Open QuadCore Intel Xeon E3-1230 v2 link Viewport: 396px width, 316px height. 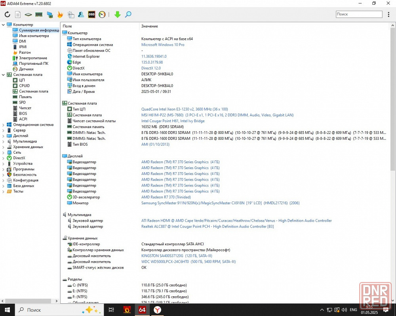click(x=185, y=109)
